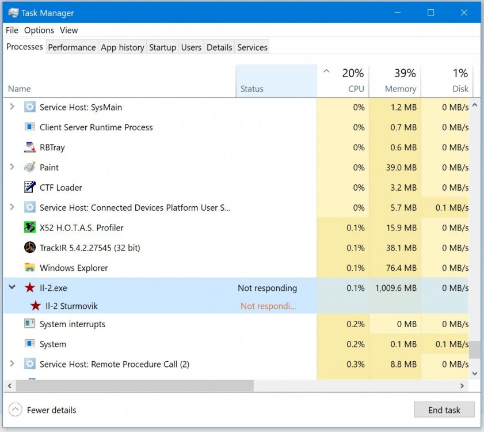The height and width of the screenshot is (432, 484).
Task: Select the X52 H.O.T.A.S. Profiler icon
Action: click(x=30, y=228)
